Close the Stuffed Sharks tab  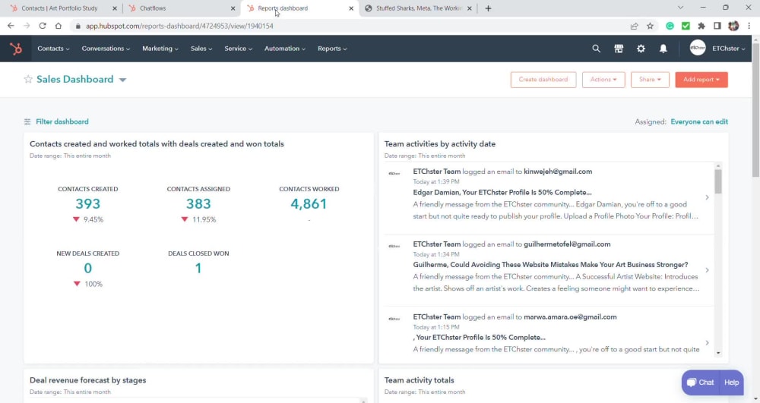coord(469,8)
